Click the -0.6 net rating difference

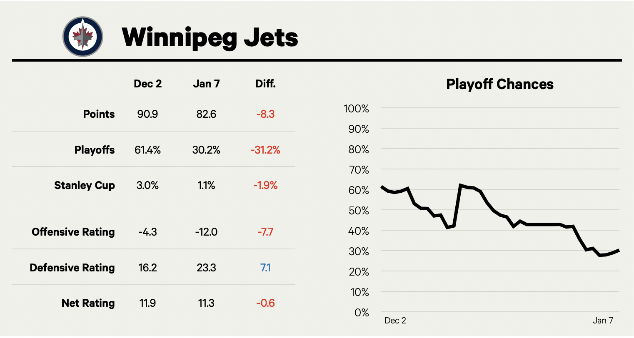265,303
